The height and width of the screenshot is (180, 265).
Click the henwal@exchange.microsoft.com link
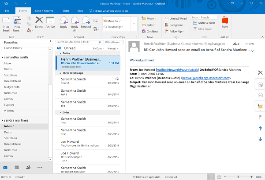coord(206,78)
